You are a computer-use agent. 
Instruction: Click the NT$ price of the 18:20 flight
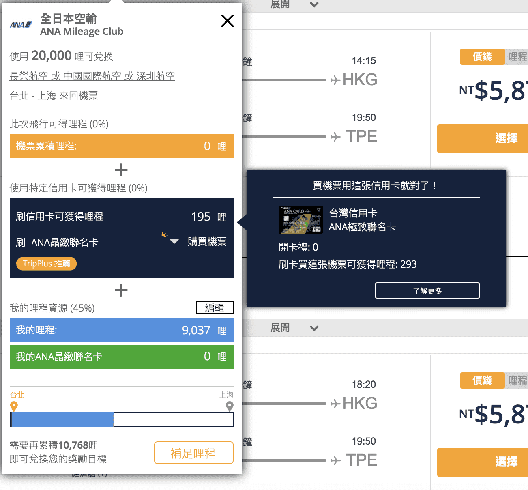click(x=494, y=414)
